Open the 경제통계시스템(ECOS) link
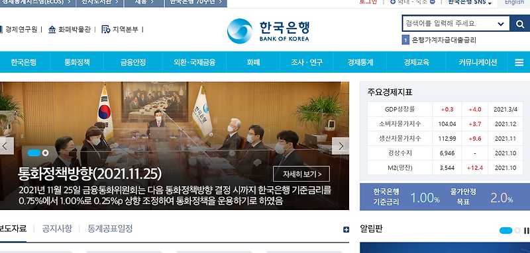530x253 pixels. coord(37,3)
